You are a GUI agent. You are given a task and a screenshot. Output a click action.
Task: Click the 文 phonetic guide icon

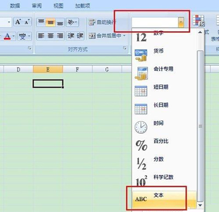22,36
